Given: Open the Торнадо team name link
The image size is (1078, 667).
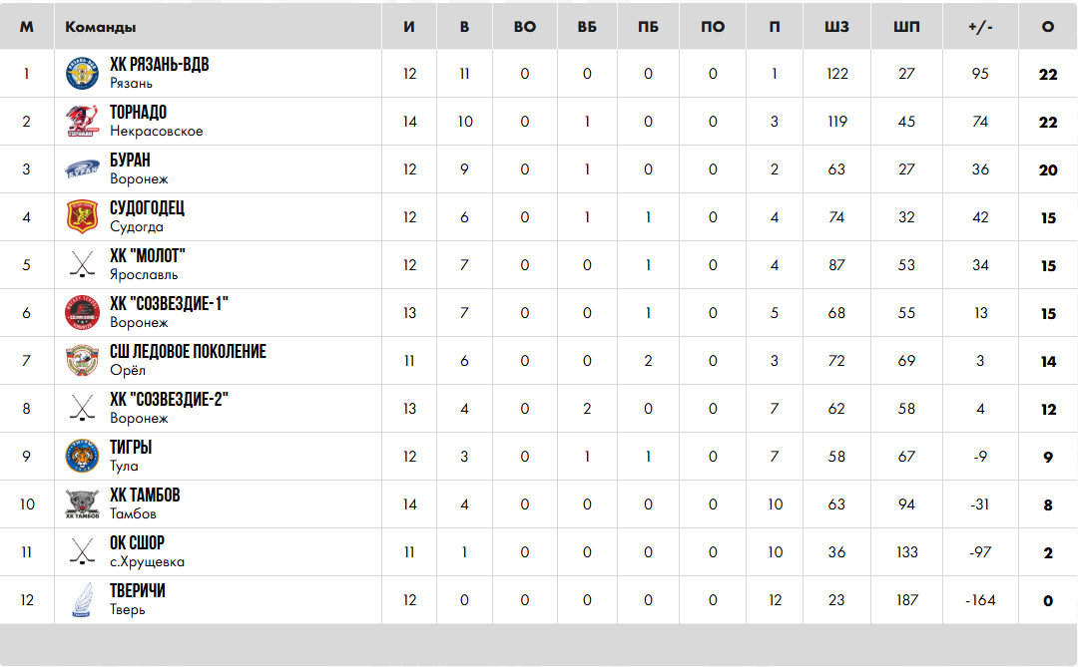Looking at the screenshot, I should pos(138,113).
